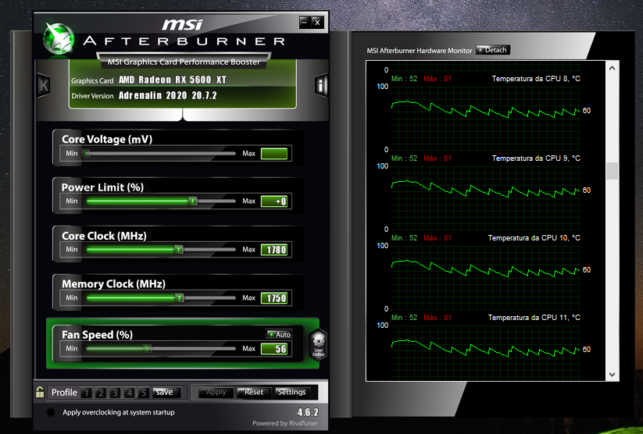
Task: Open the information i side button
Action: [321, 85]
